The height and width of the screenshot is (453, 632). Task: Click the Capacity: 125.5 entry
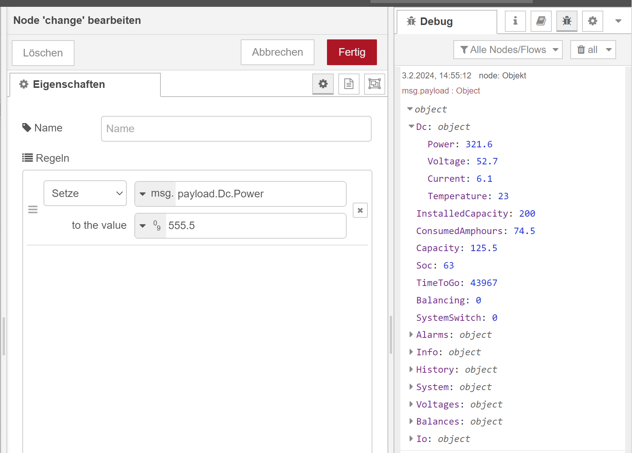[x=457, y=248]
